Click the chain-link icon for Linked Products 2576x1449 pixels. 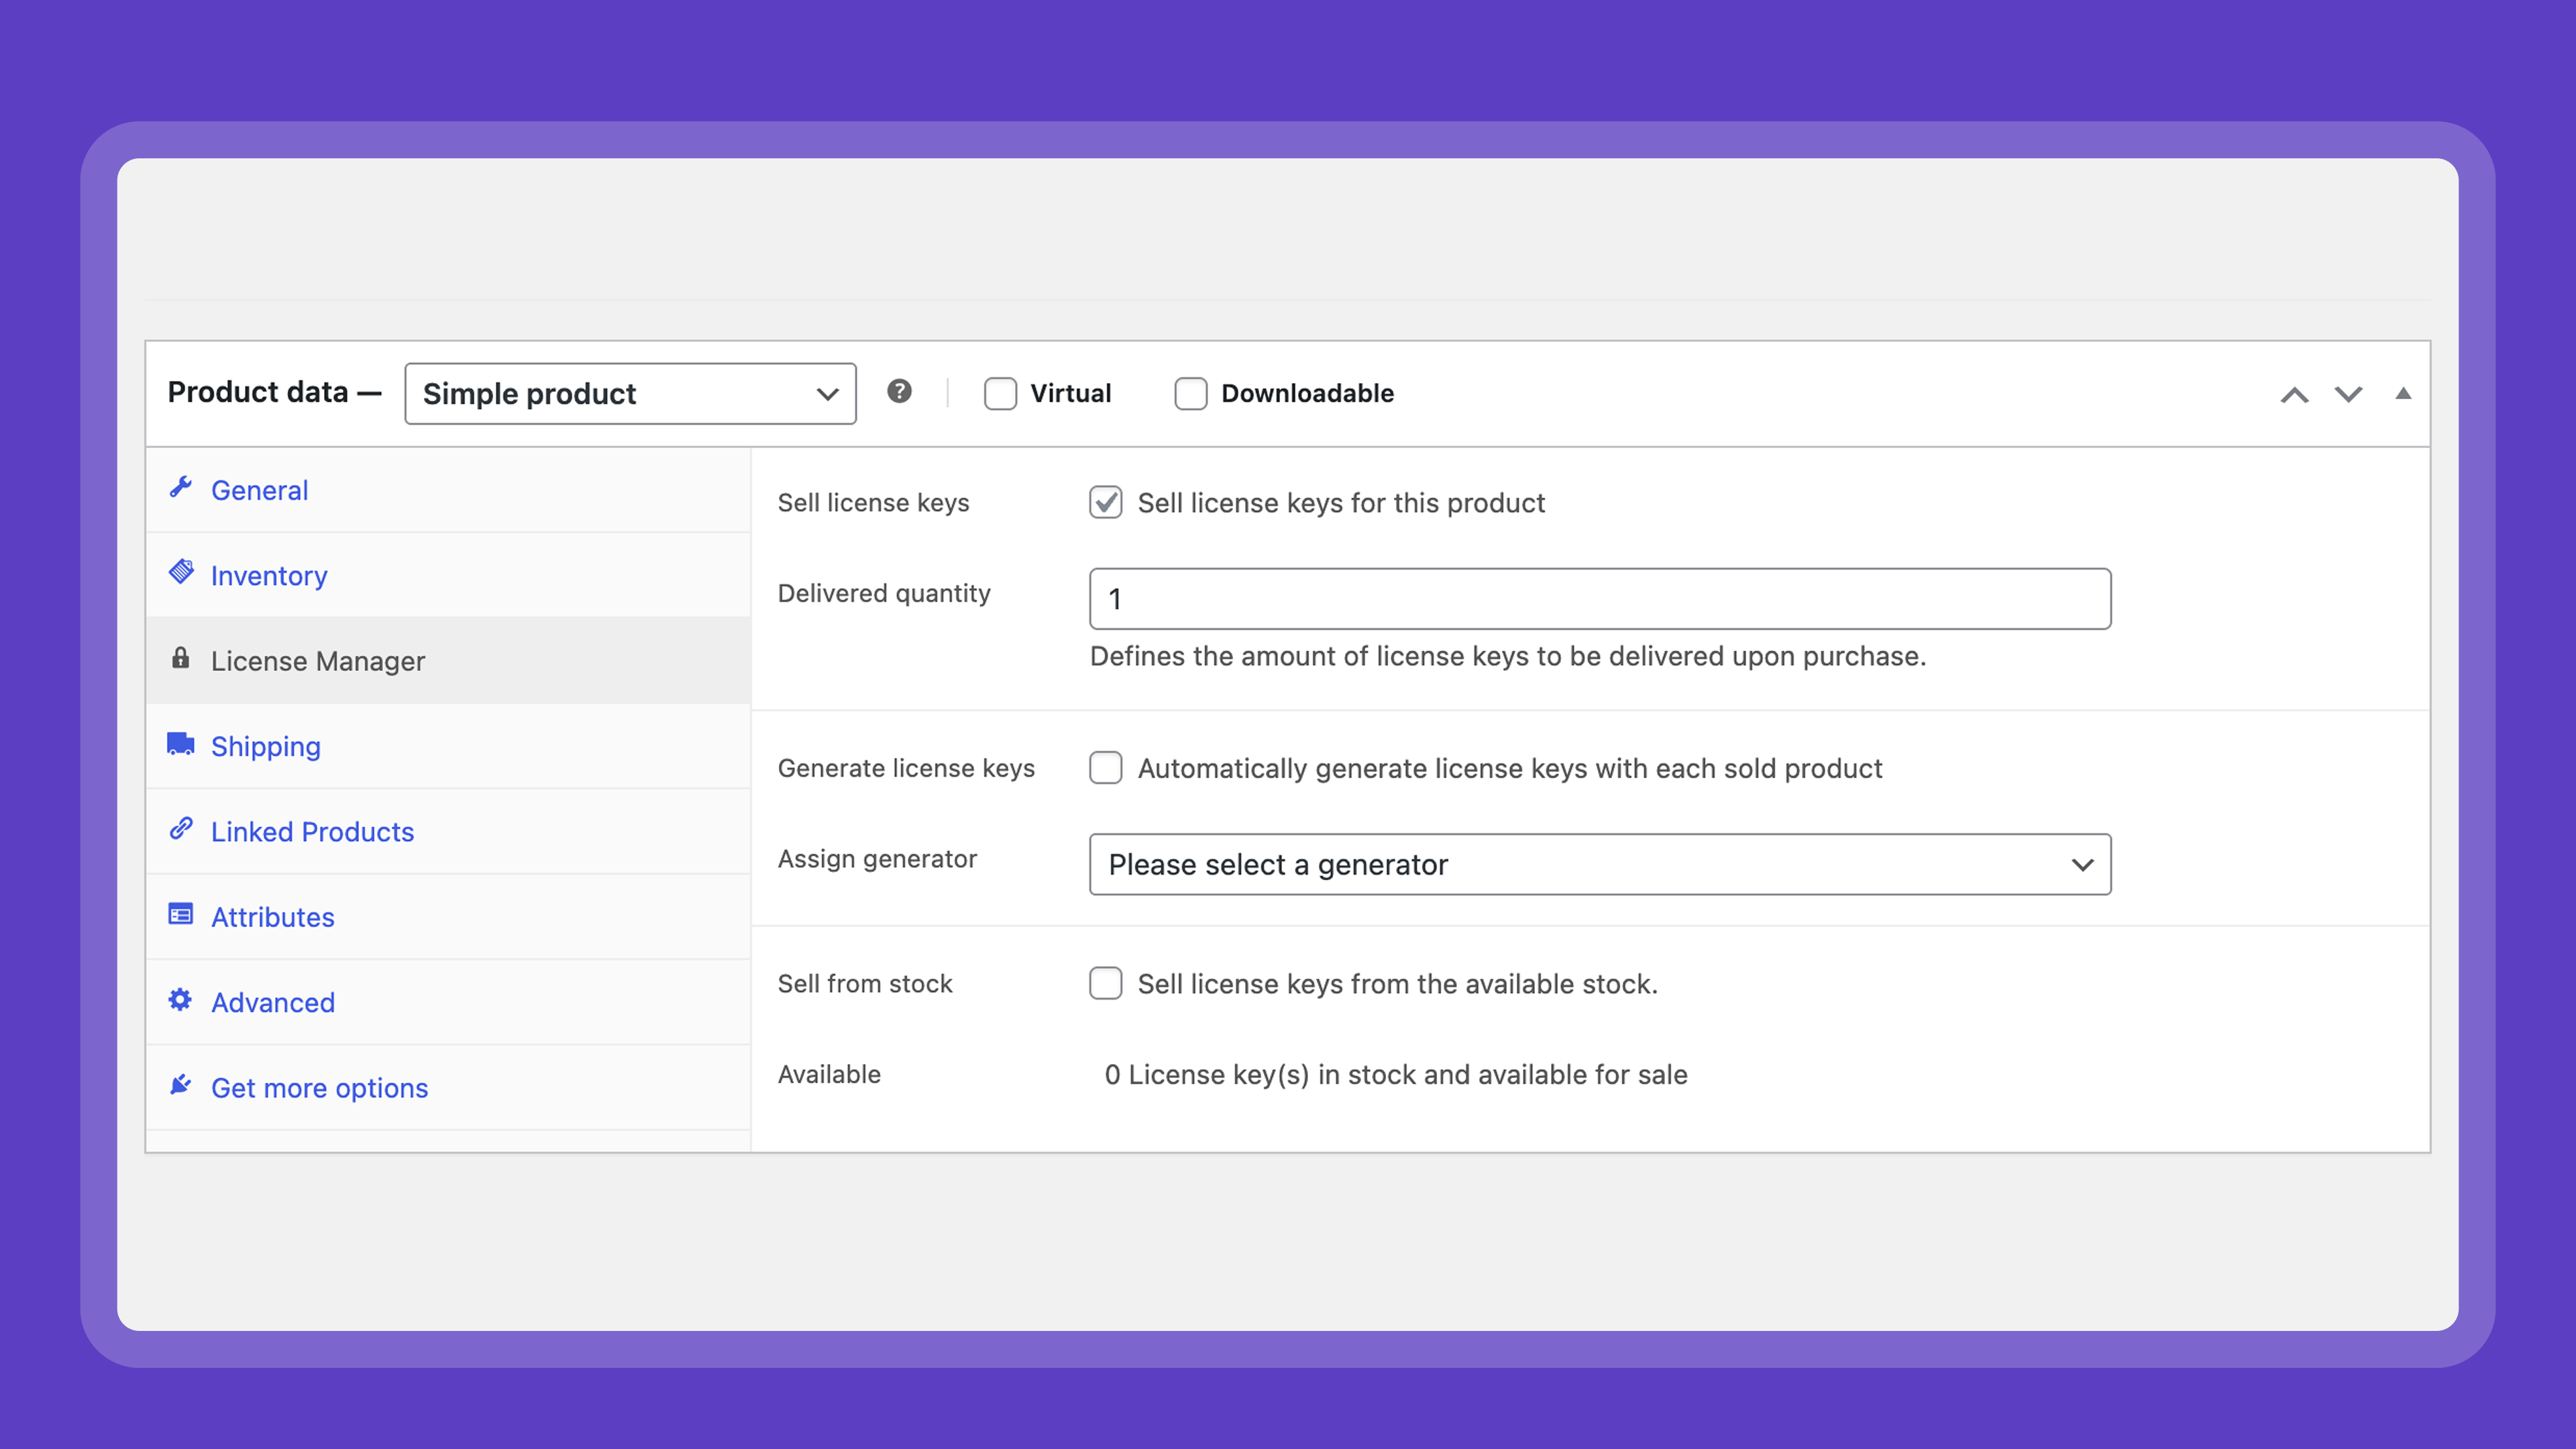pos(181,829)
